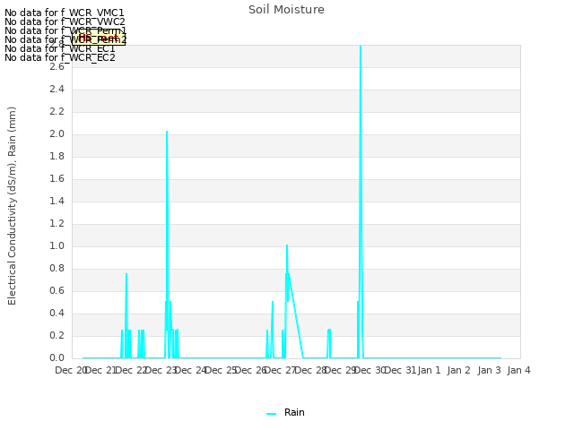Screen dimensions: 574x430
Task: Click the 1.4 y-axis tick label
Action: pyautogui.click(x=57, y=202)
